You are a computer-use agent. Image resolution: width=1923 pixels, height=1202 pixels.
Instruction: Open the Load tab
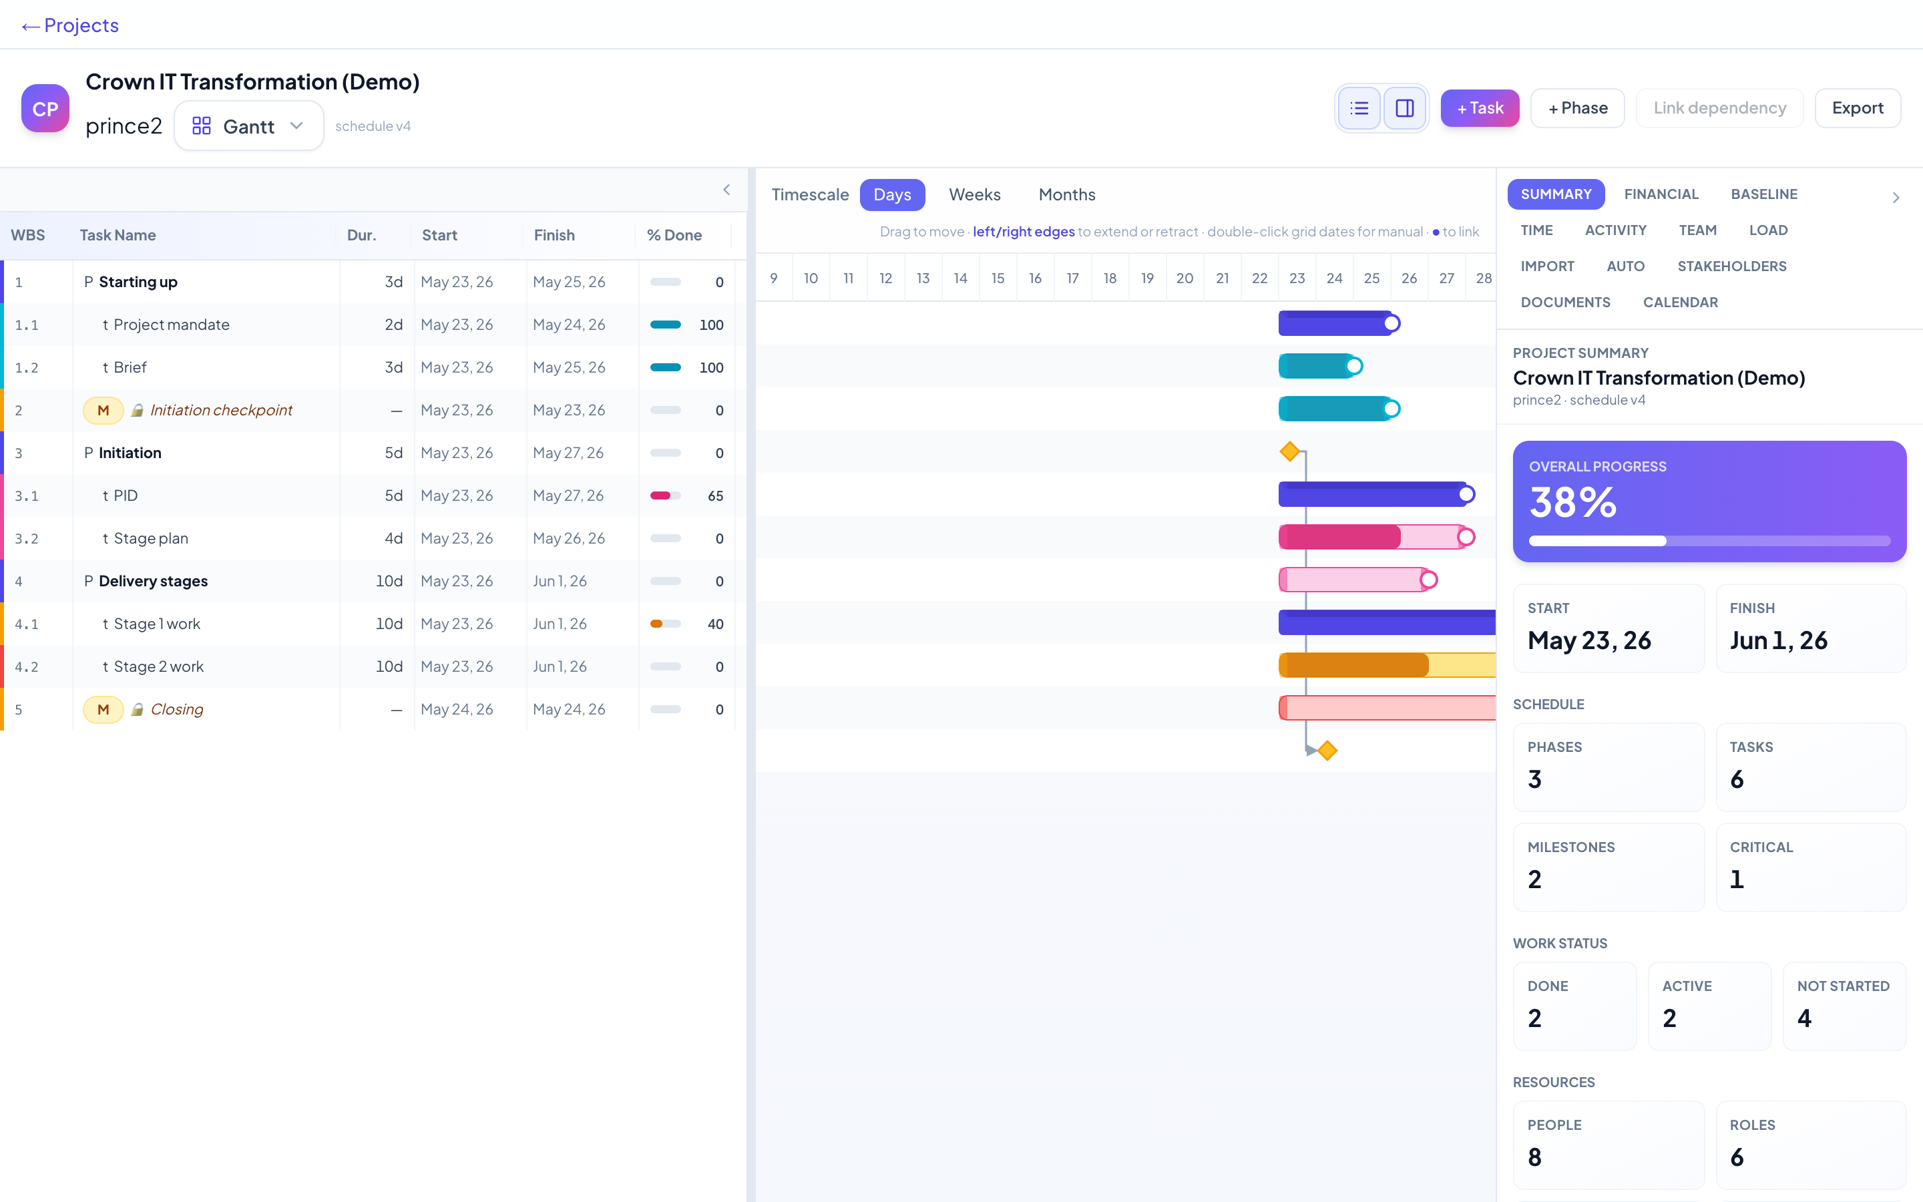pos(1768,230)
